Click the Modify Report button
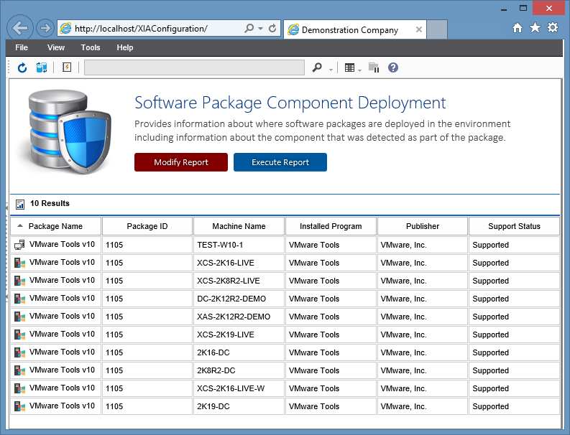 (181, 162)
